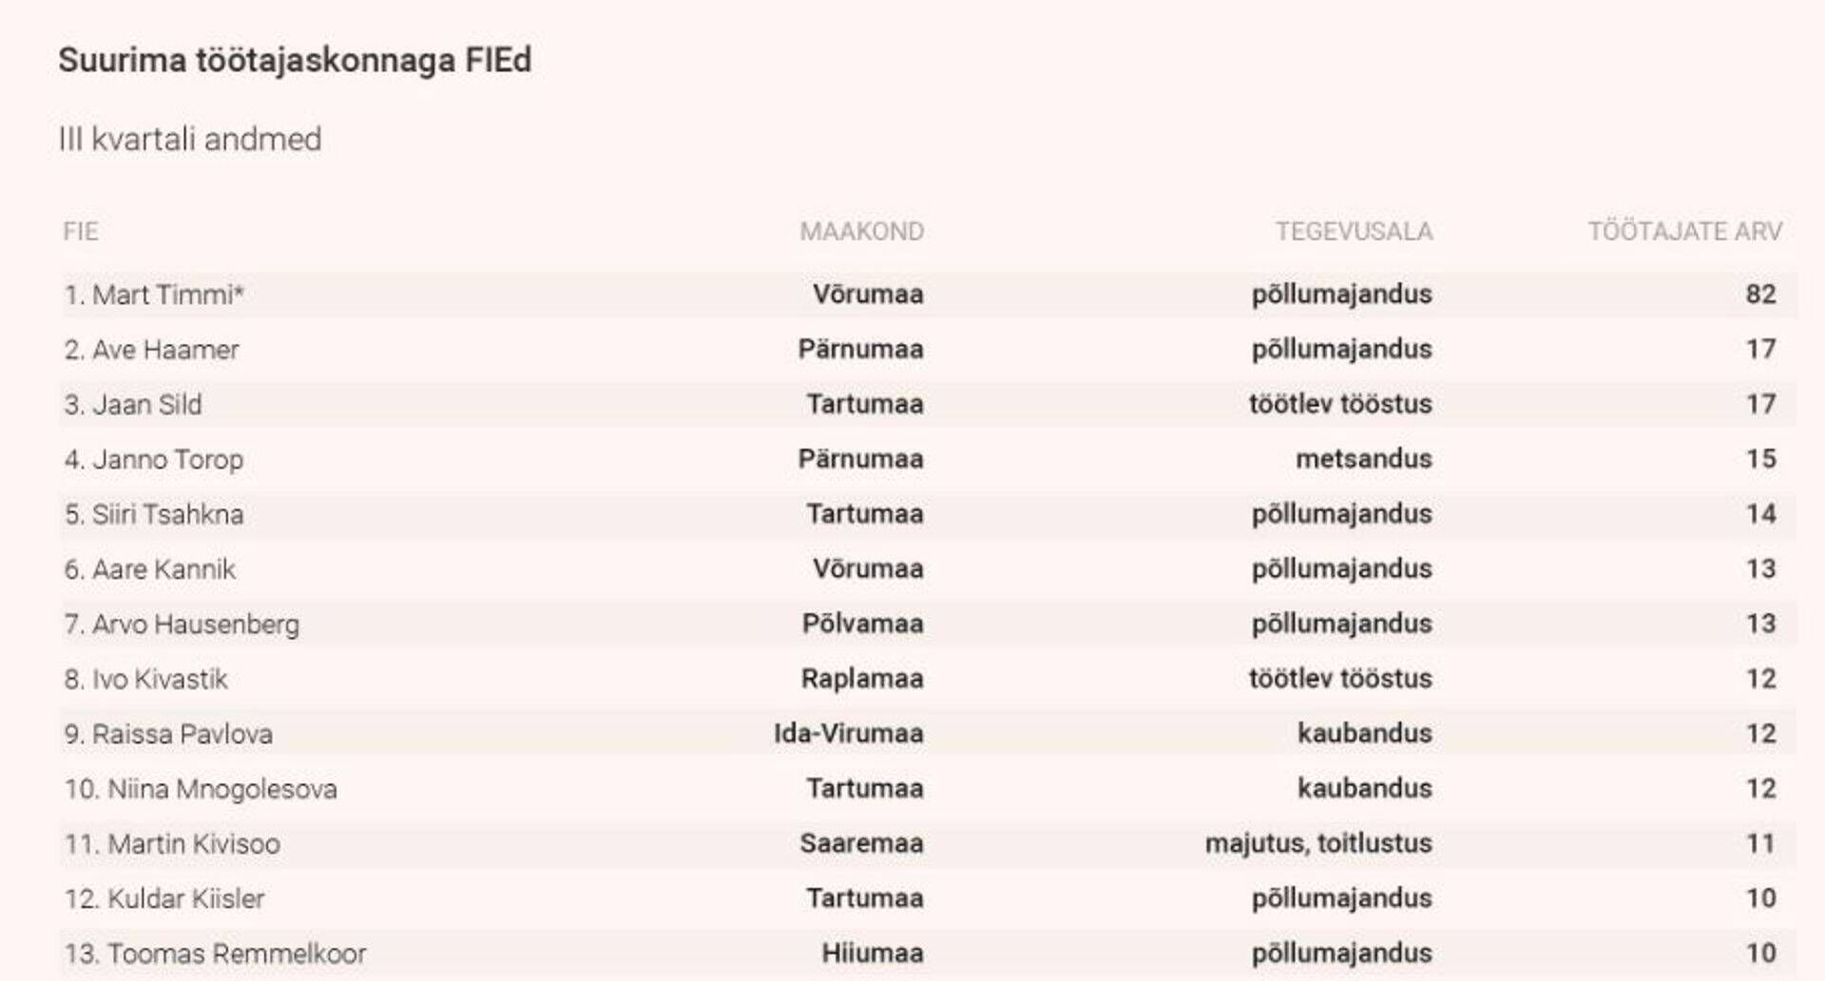Sort by the MAAKOND column header
This screenshot has height=981, width=1825.
pos(861,232)
